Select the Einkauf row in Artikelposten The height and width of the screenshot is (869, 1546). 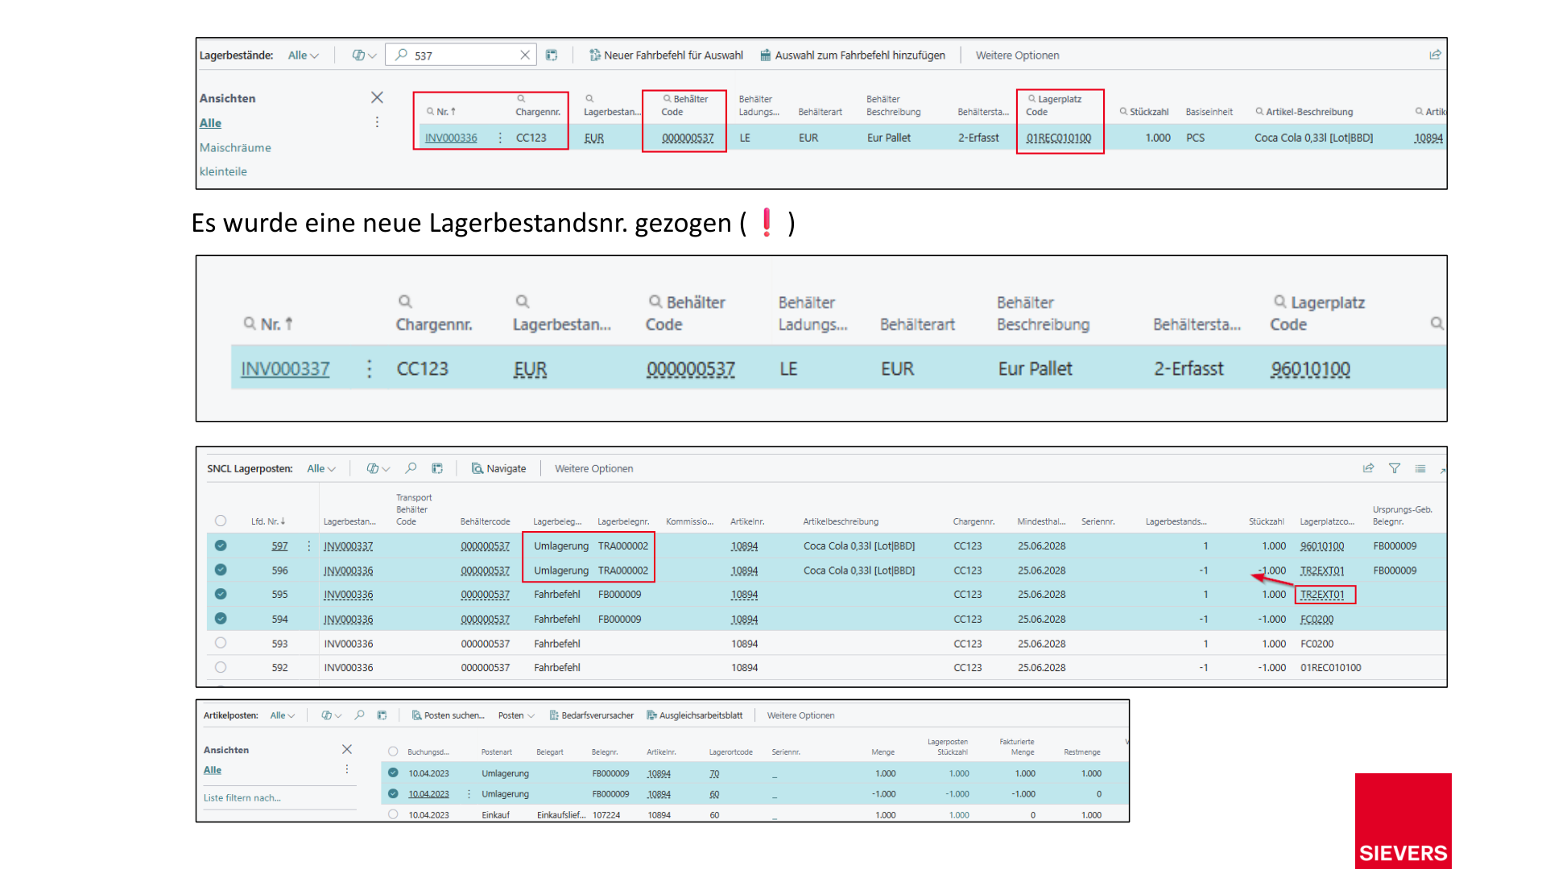[x=393, y=814]
